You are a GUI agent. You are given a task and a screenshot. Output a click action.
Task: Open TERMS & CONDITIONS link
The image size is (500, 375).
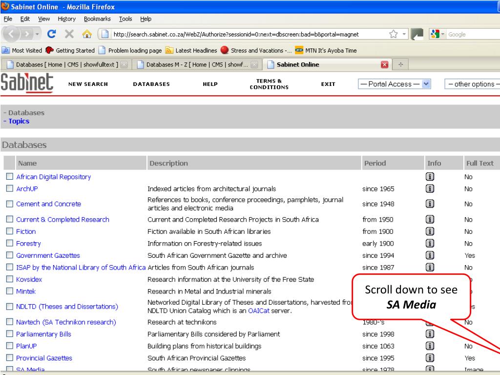coord(269,84)
